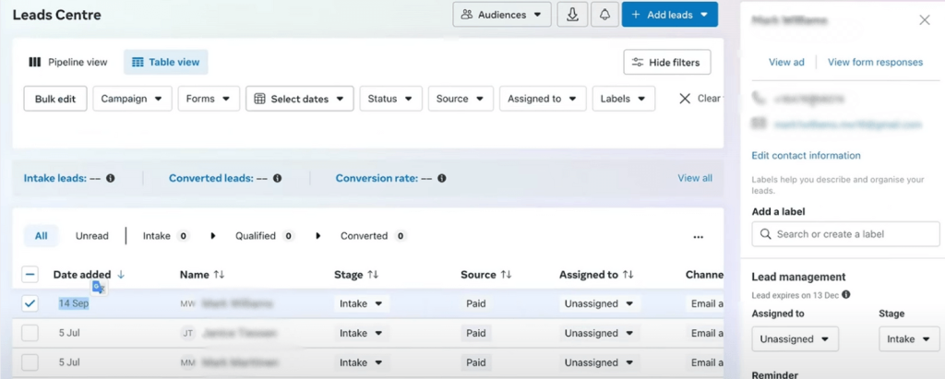
Task: Select the Unread tab
Action: 92,236
